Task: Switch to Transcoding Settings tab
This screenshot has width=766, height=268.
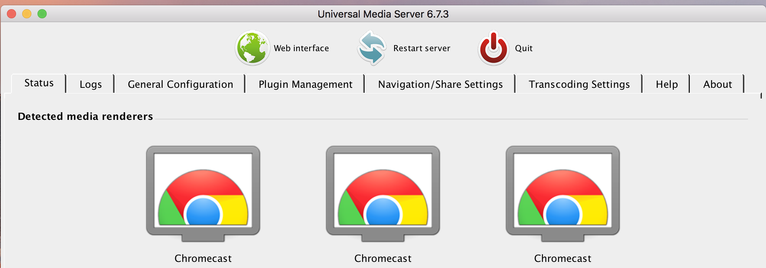Action: click(579, 84)
